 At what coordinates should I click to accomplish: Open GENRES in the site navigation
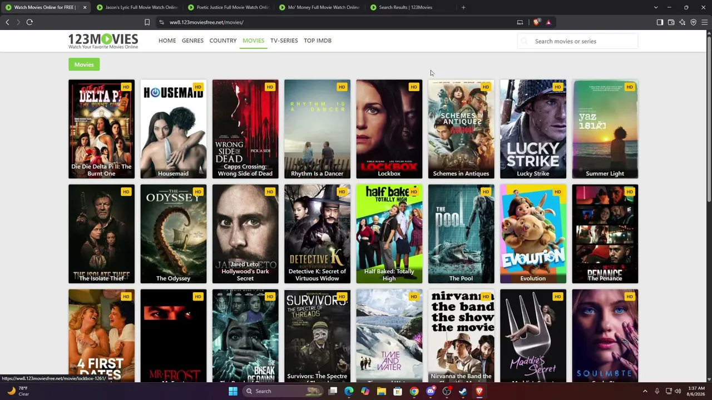point(192,41)
